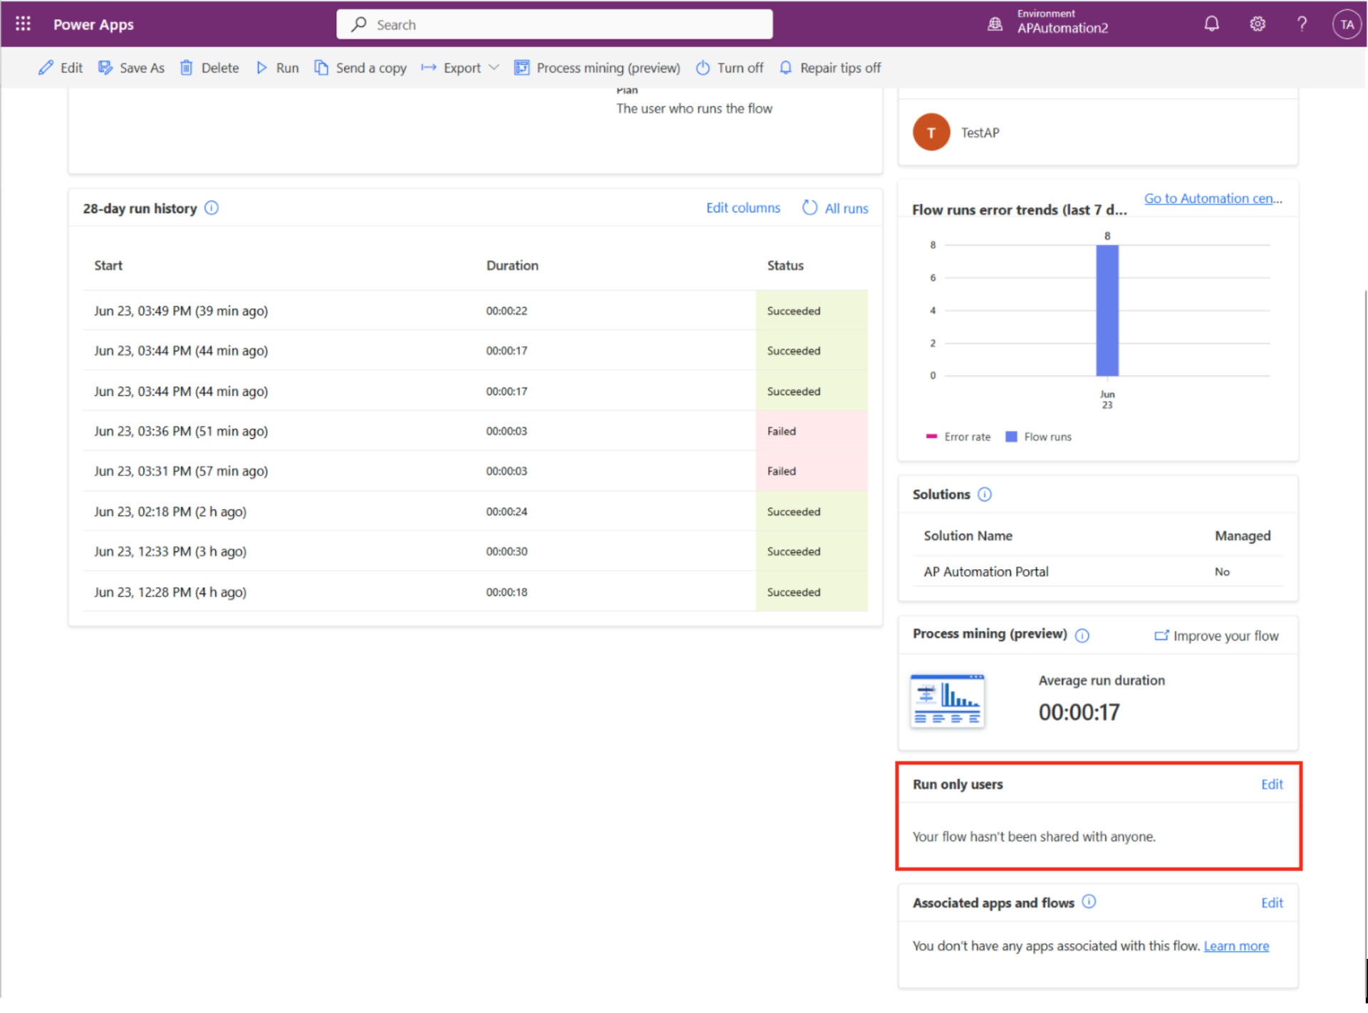Click the Associated apps info icon
The width and height of the screenshot is (1368, 1013).
tap(1089, 902)
